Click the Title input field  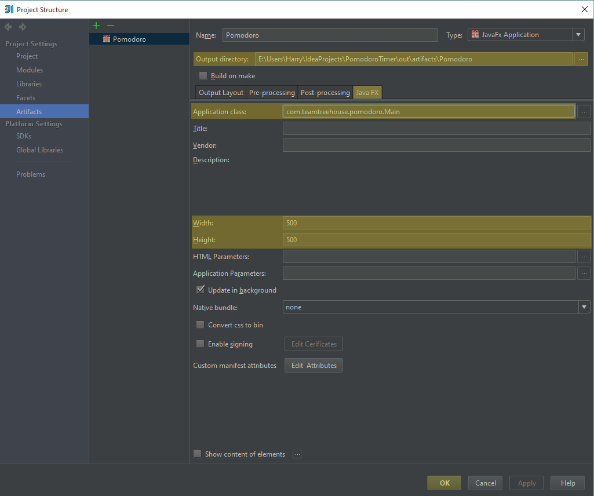click(x=436, y=129)
